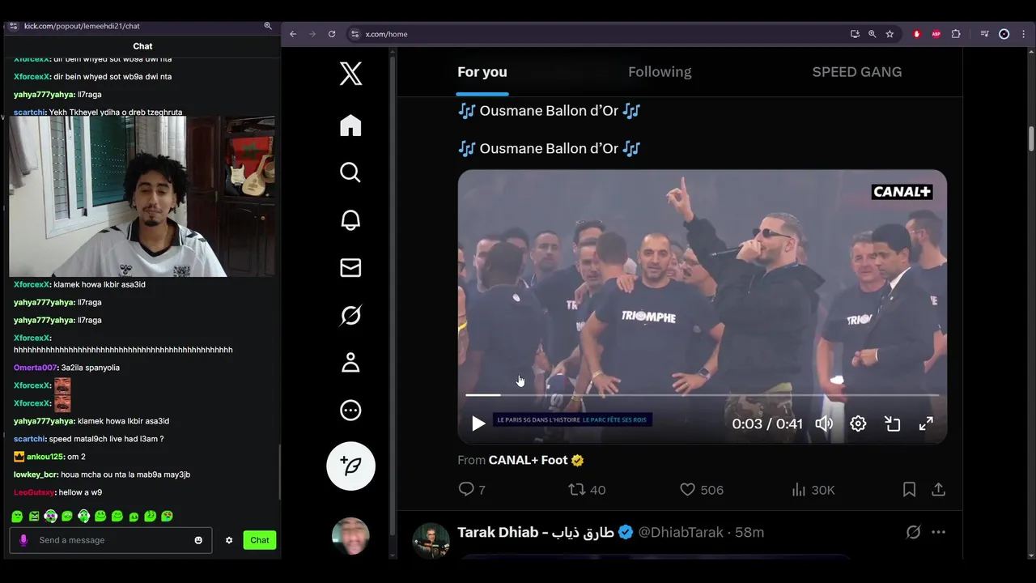This screenshot has height=583, width=1036.
Task: Install app icon in address bar
Action: pos(855,34)
